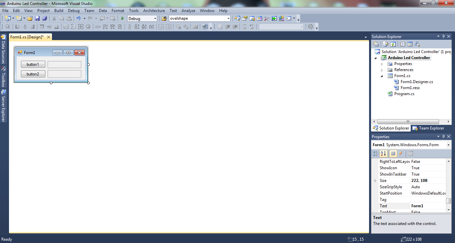Click the Text property value field
The height and width of the screenshot is (243, 455).
[428, 206]
